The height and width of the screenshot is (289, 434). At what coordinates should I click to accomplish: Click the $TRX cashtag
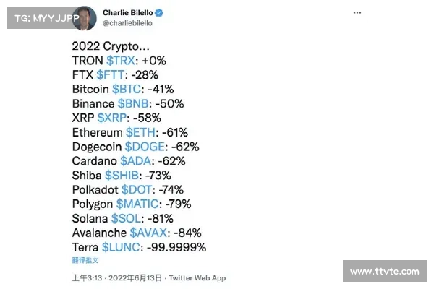(x=121, y=61)
